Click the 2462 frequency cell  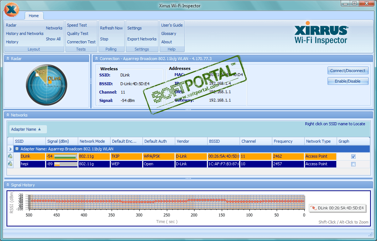(288, 156)
